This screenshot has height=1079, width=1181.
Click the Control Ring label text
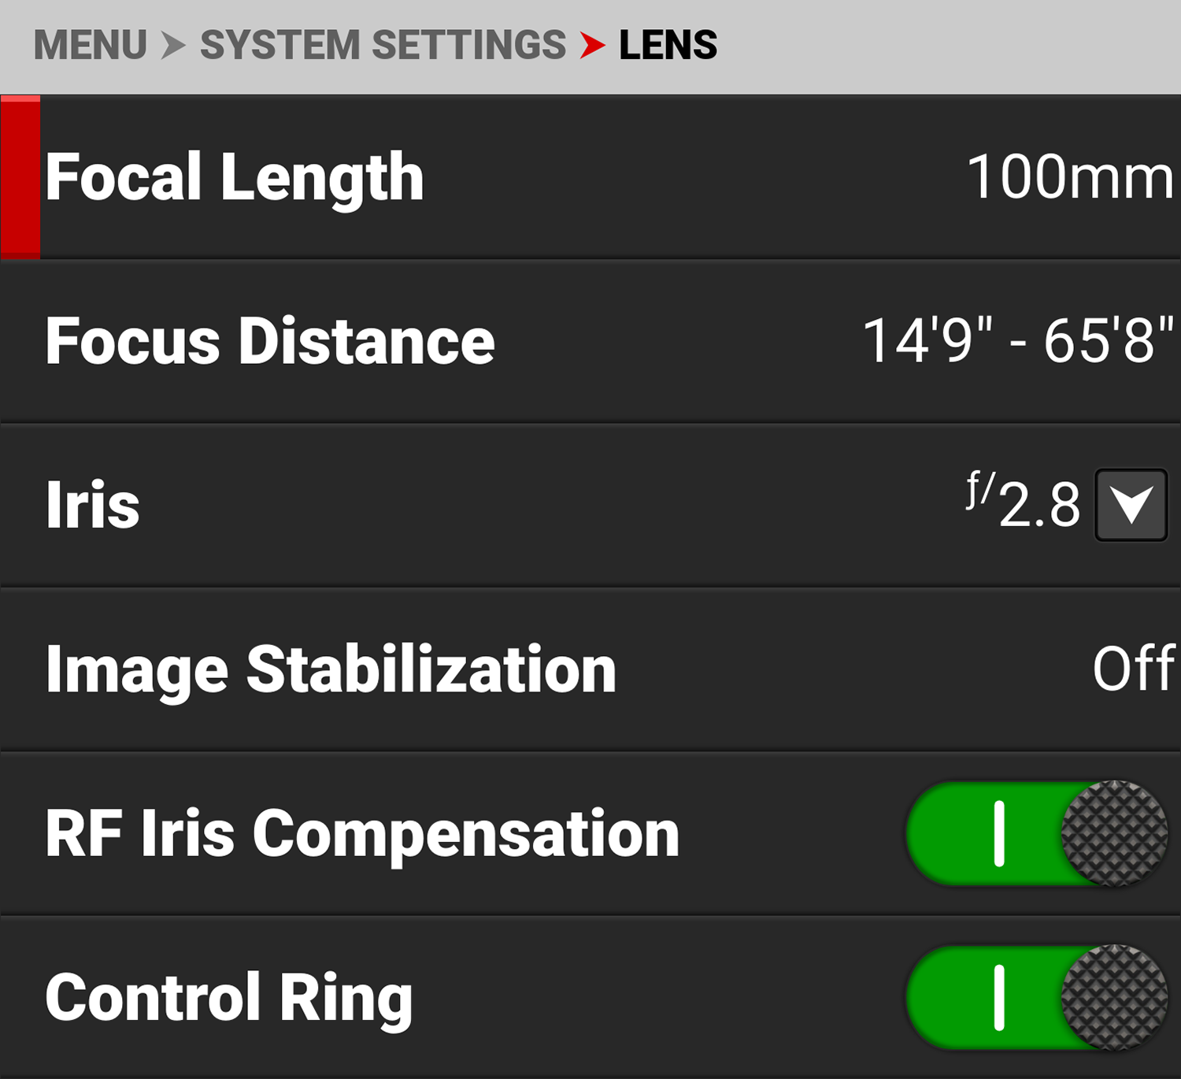(x=229, y=998)
